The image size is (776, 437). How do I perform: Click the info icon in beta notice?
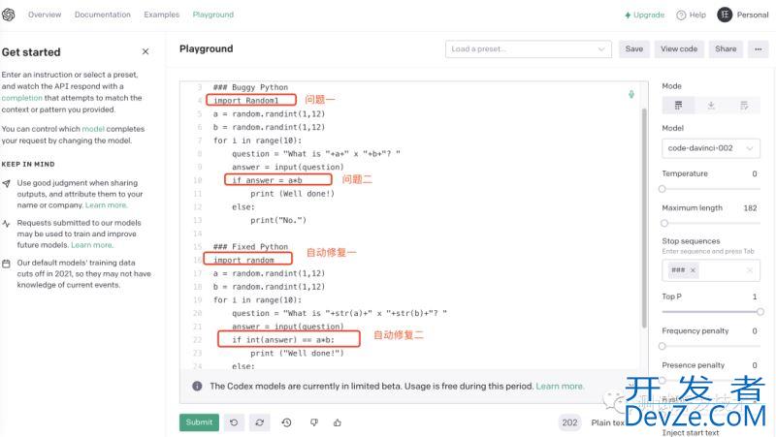(x=197, y=386)
